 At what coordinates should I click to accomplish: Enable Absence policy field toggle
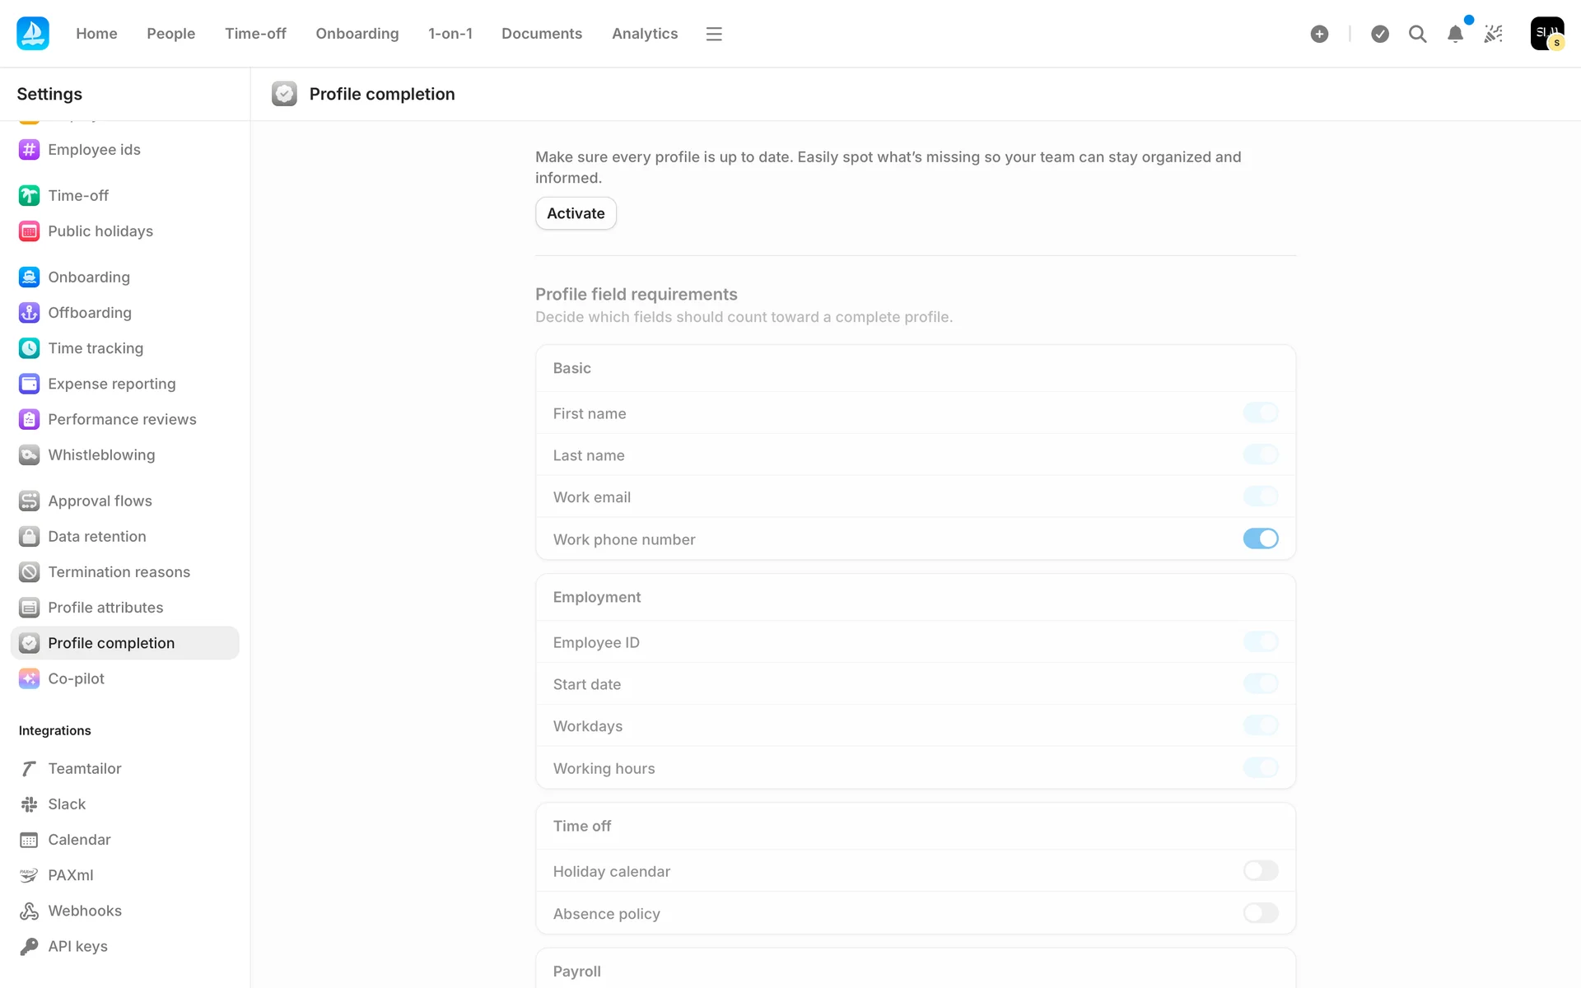coord(1260,913)
